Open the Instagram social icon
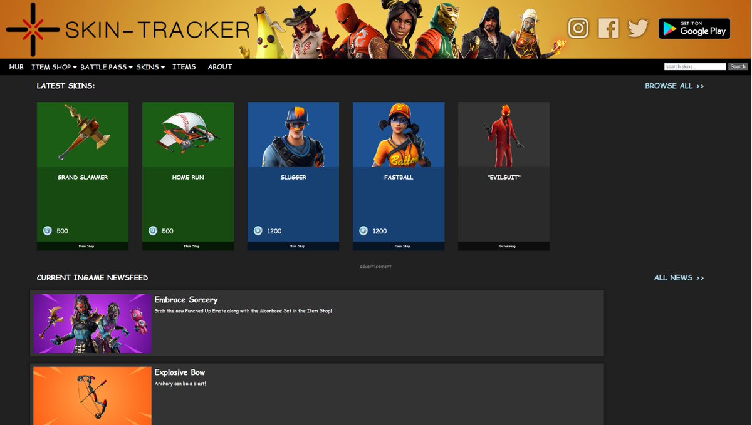The height and width of the screenshot is (425, 752). click(x=578, y=28)
